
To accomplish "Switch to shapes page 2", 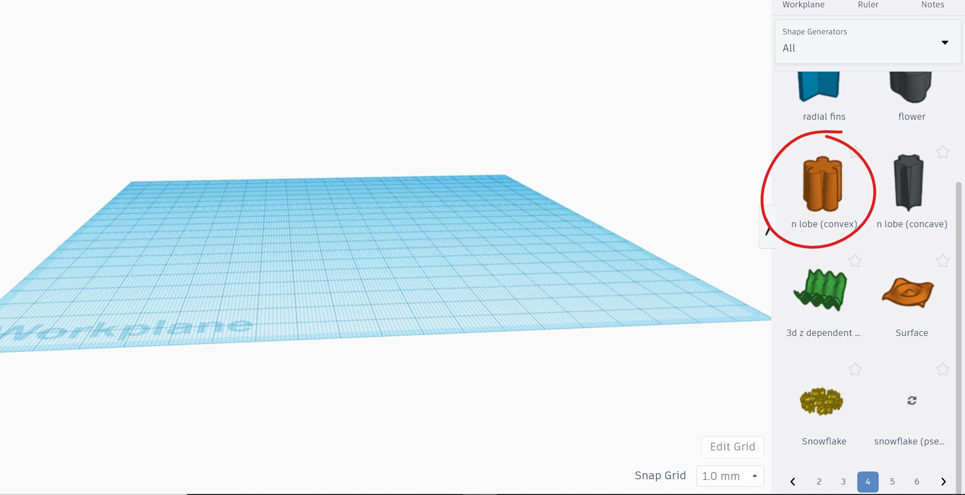I will 819,482.
